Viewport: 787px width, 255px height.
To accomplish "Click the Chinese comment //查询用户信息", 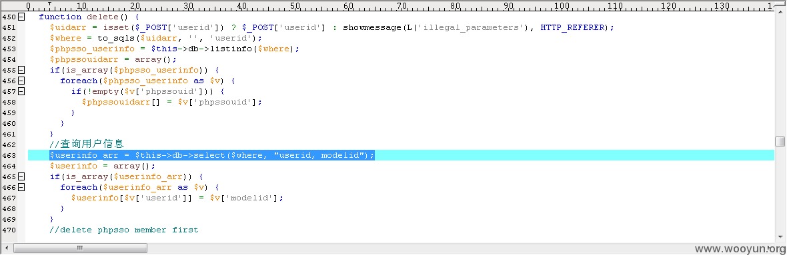I will 86,144.
